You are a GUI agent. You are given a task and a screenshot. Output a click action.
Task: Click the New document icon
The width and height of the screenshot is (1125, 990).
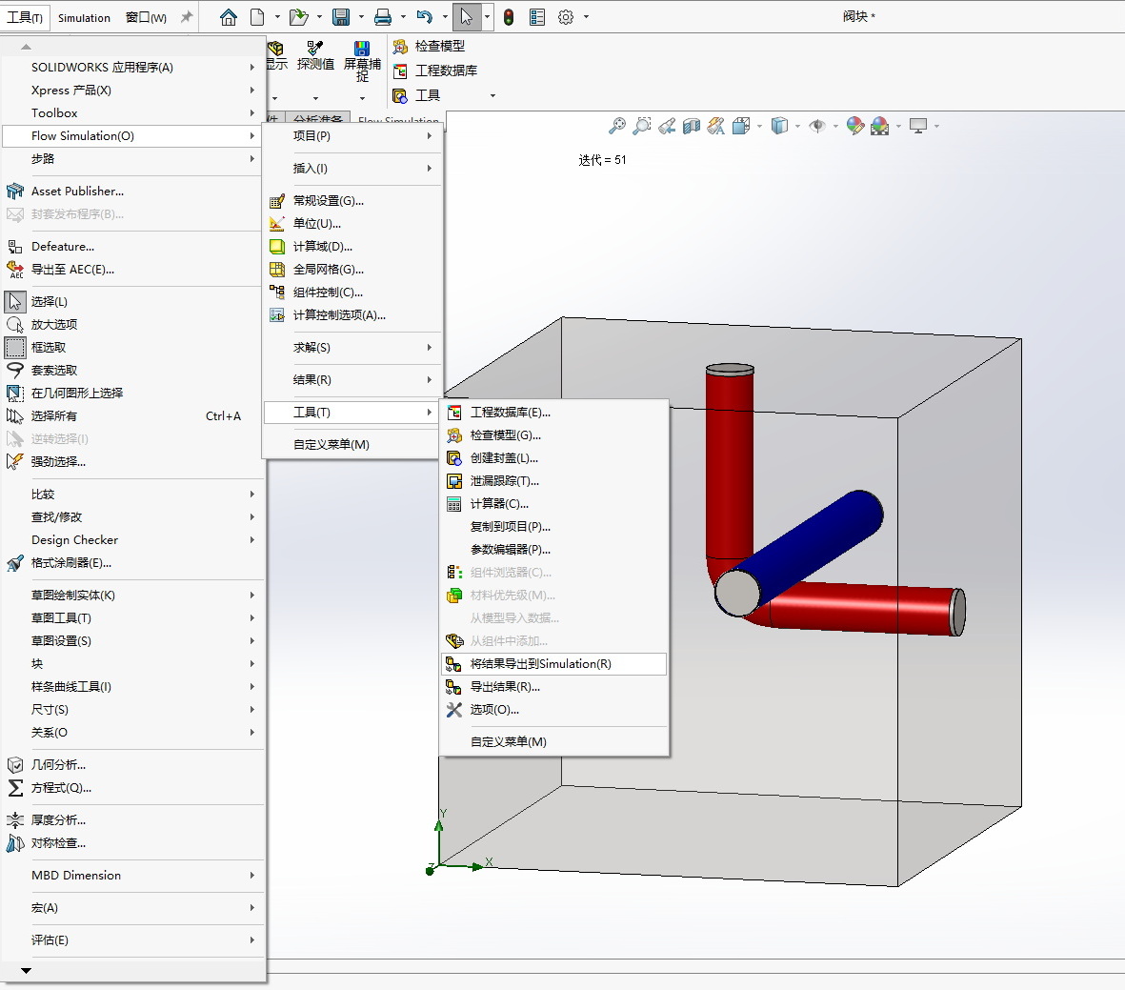[x=257, y=17]
